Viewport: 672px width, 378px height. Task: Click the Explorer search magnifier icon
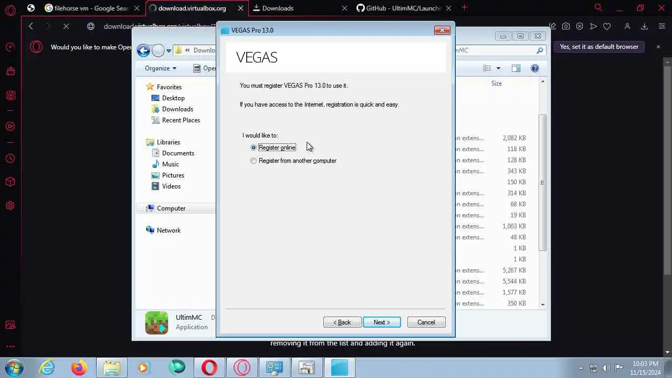tap(539, 50)
